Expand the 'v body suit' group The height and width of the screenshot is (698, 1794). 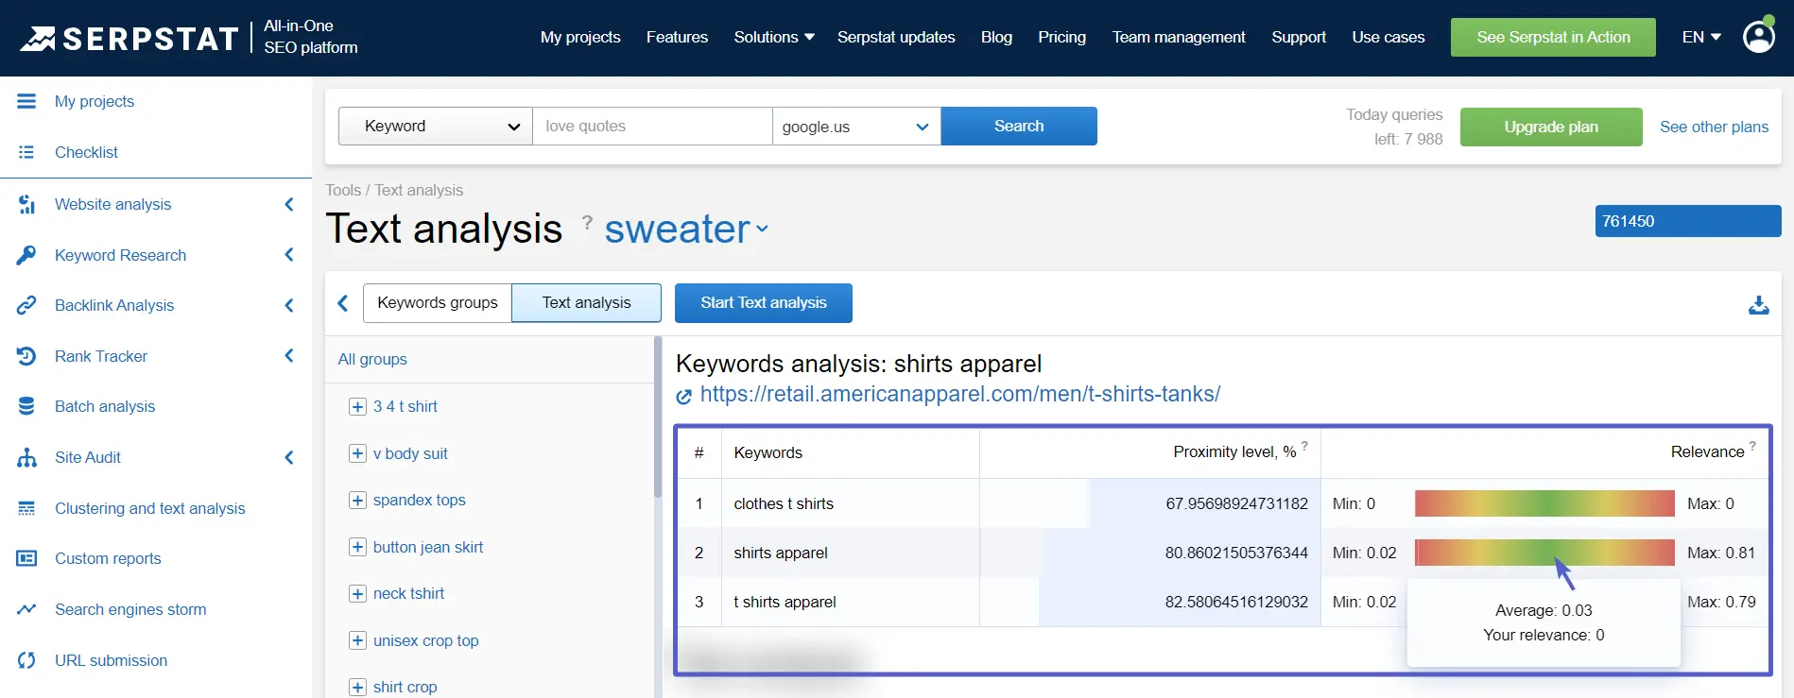click(x=357, y=453)
